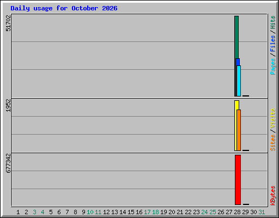Image resolution: width=279 pixels, height=218 pixels.
Task: Click day 6 on the x-axis
Action: 59,212
